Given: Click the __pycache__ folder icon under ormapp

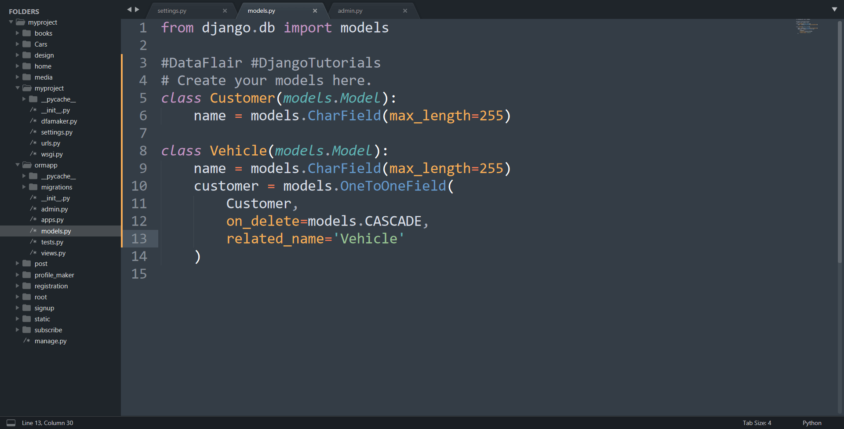Looking at the screenshot, I should coord(33,176).
